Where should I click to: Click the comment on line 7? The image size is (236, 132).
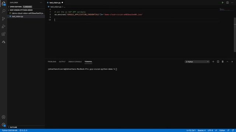[70, 12]
